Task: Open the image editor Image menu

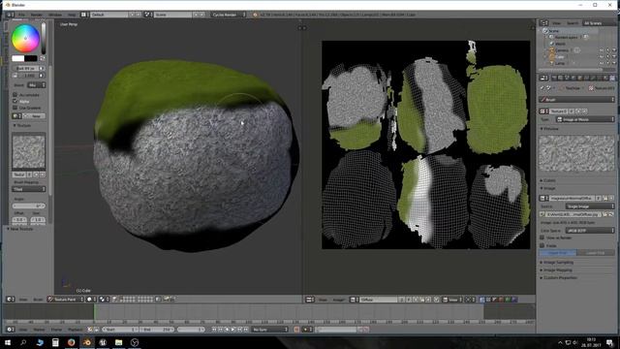Action: point(338,300)
